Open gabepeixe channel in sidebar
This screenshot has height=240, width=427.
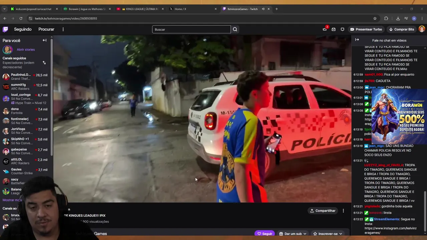(25, 151)
